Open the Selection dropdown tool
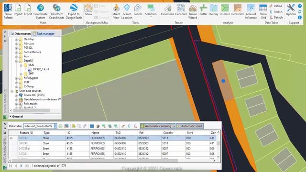 coord(151,11)
